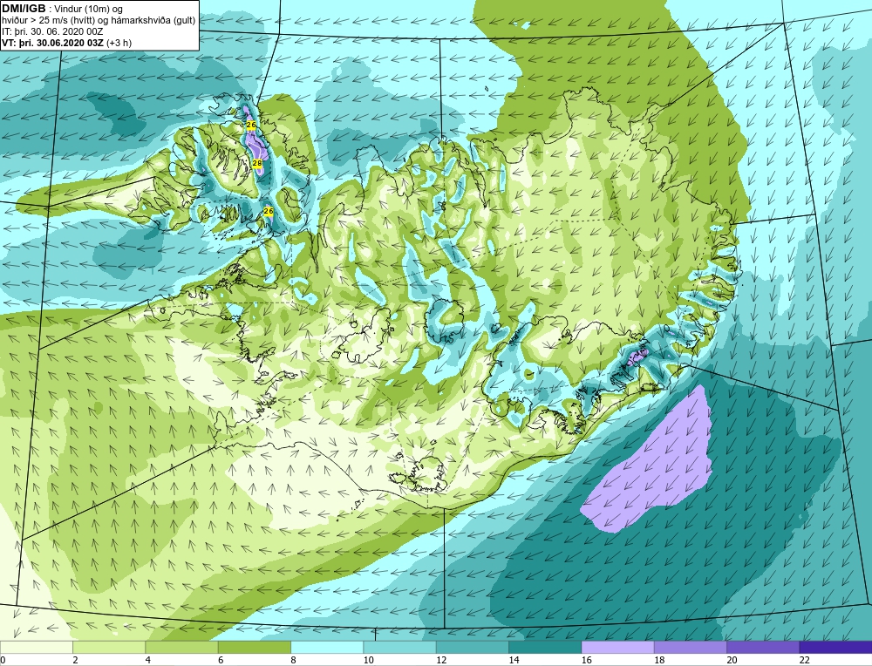
Task: Click the 'VT: þri. 30.06.2020 03Z' valid-time line
Action: pyautogui.click(x=67, y=42)
